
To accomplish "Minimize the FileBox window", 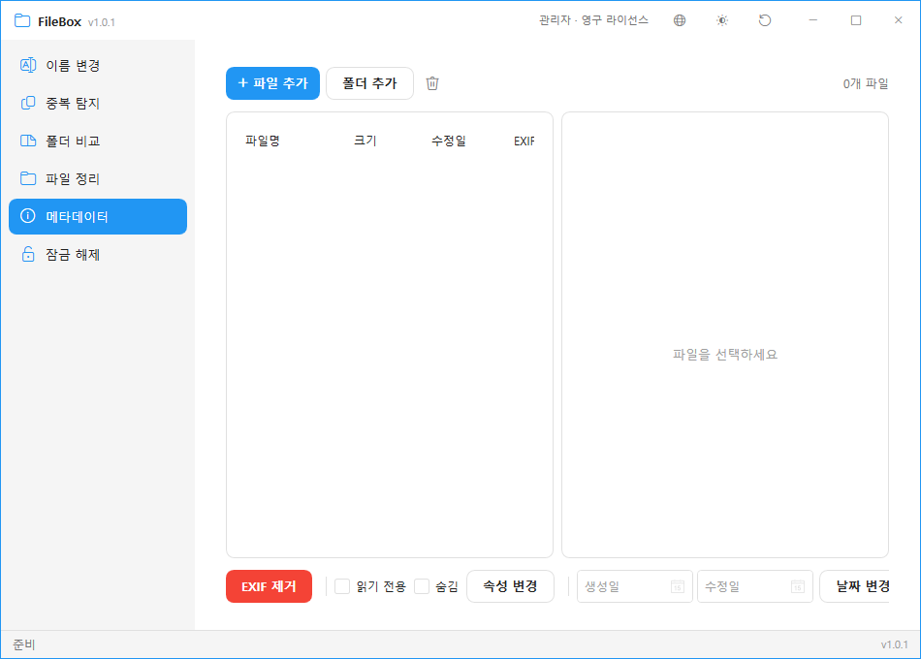I will tap(813, 20).
